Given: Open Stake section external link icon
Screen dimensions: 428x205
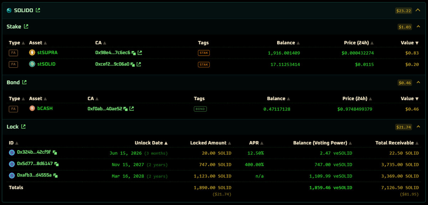Looking at the screenshot, I should 26,26.
